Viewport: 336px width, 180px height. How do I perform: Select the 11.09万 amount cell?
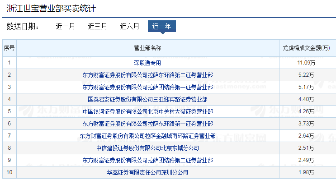[x=307, y=63]
